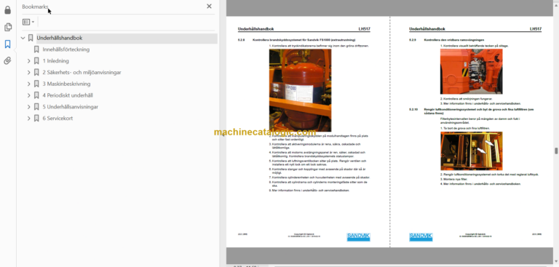Click the articulated frame photo on right page
Viewport: 559px width, 267px height.
[472, 71]
